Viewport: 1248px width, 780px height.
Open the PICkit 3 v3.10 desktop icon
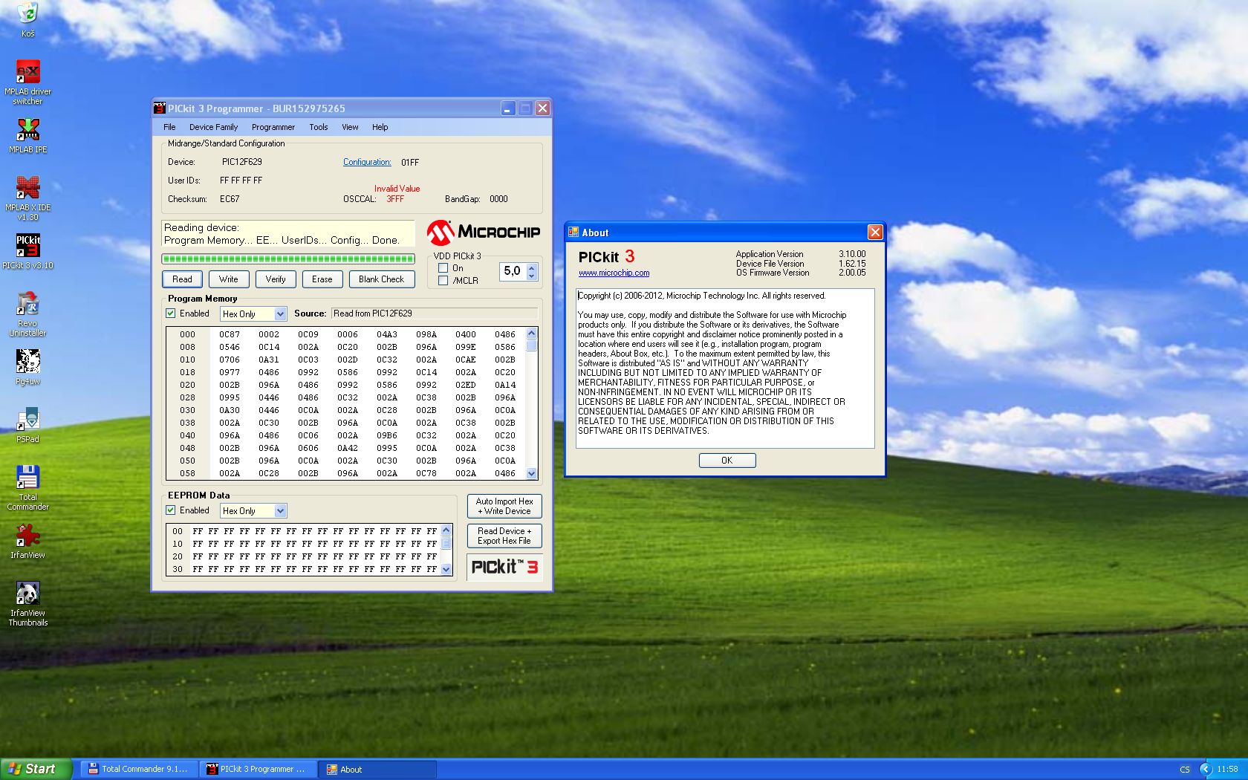click(x=27, y=246)
